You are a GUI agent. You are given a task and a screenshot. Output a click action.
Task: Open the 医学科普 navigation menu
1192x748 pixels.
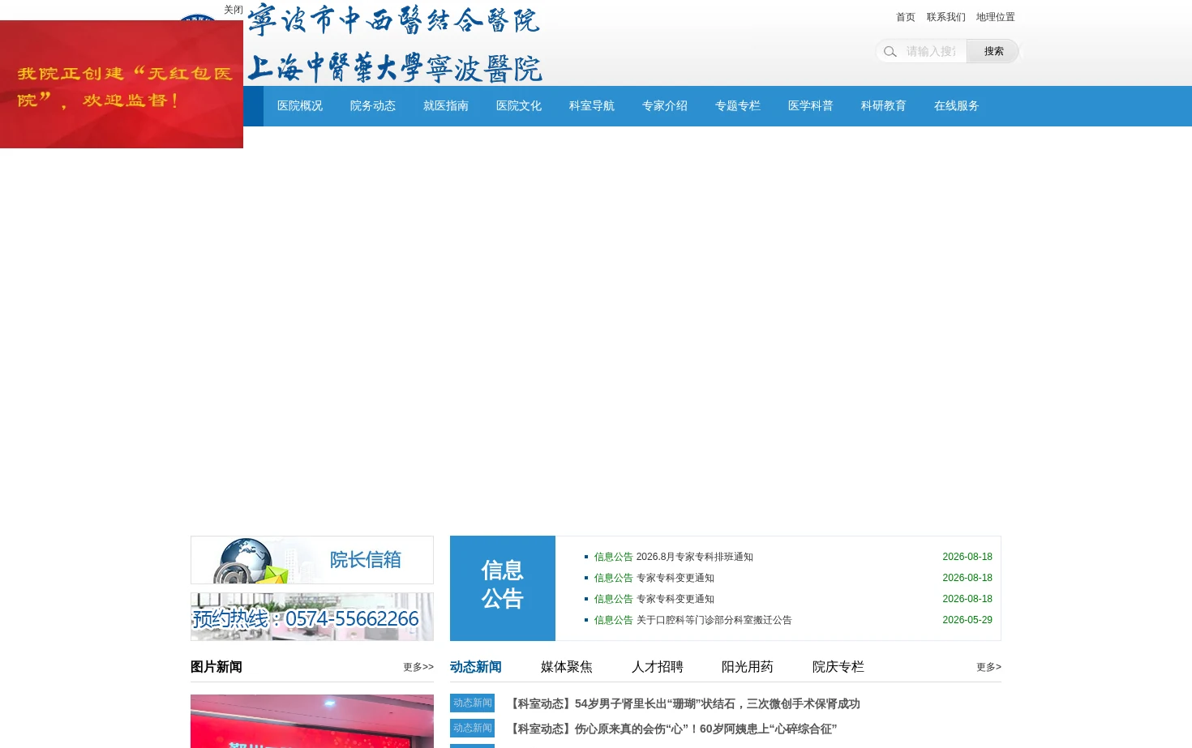click(811, 106)
